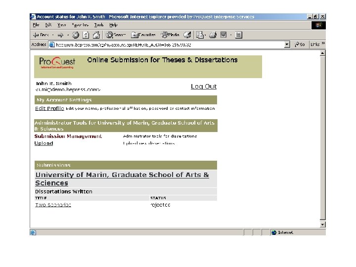Click the email address under John R. Smith
The image size is (356, 267).
(x=68, y=89)
